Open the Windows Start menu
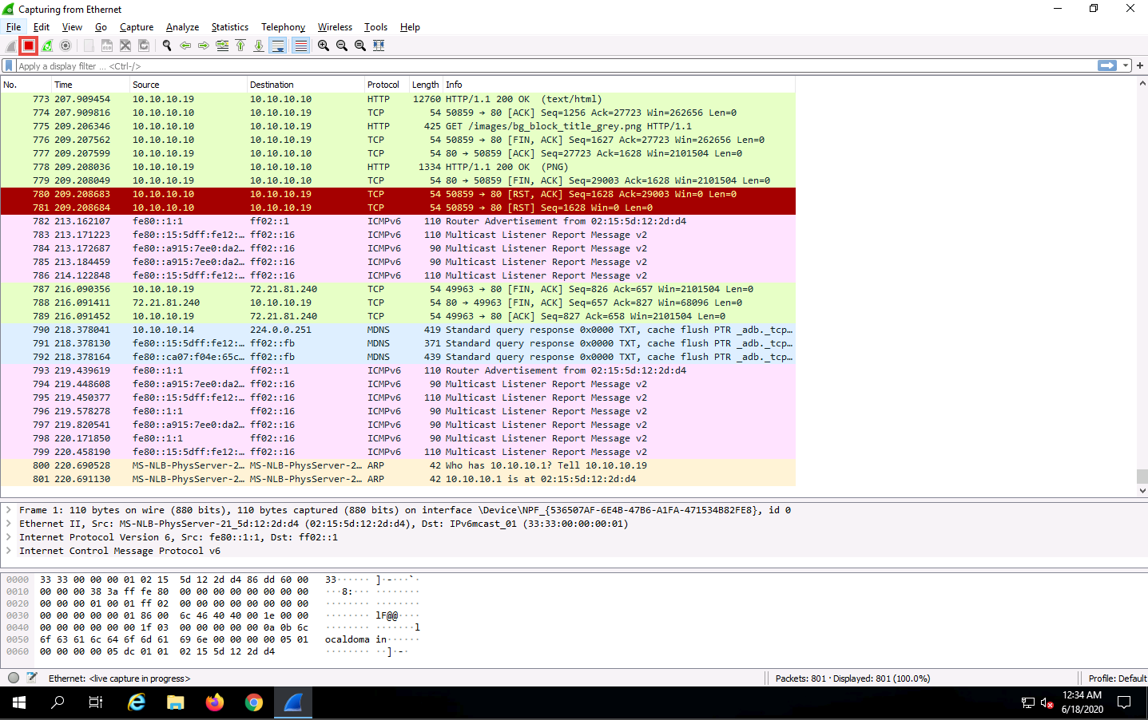Screen dimensions: 1148x720 [x=19, y=702]
